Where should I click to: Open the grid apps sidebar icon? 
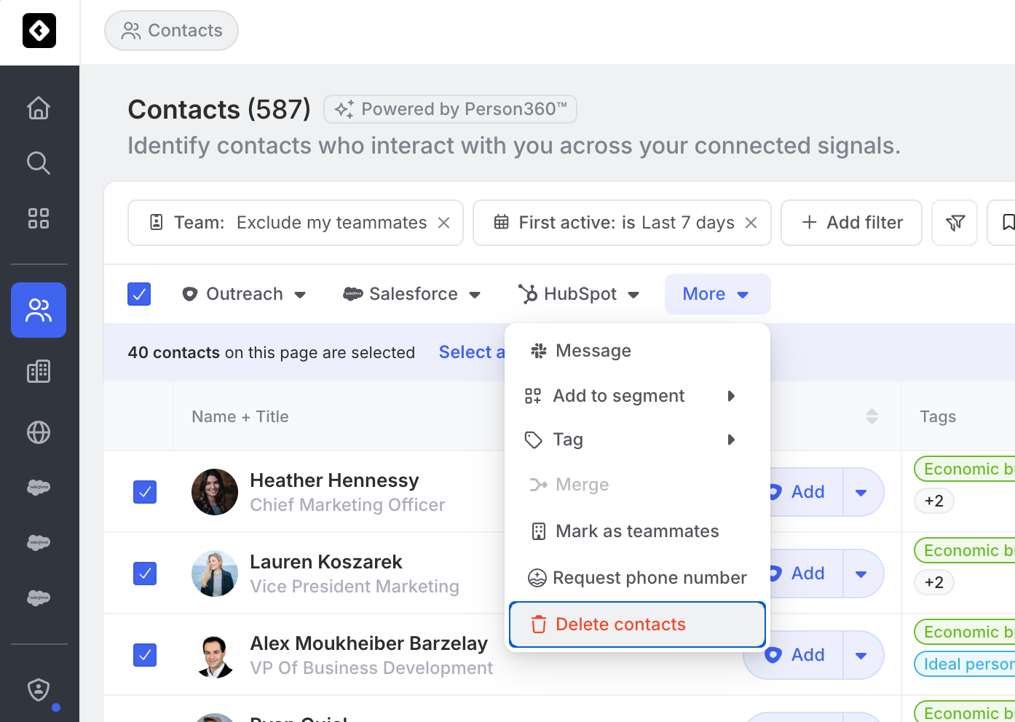pos(39,218)
